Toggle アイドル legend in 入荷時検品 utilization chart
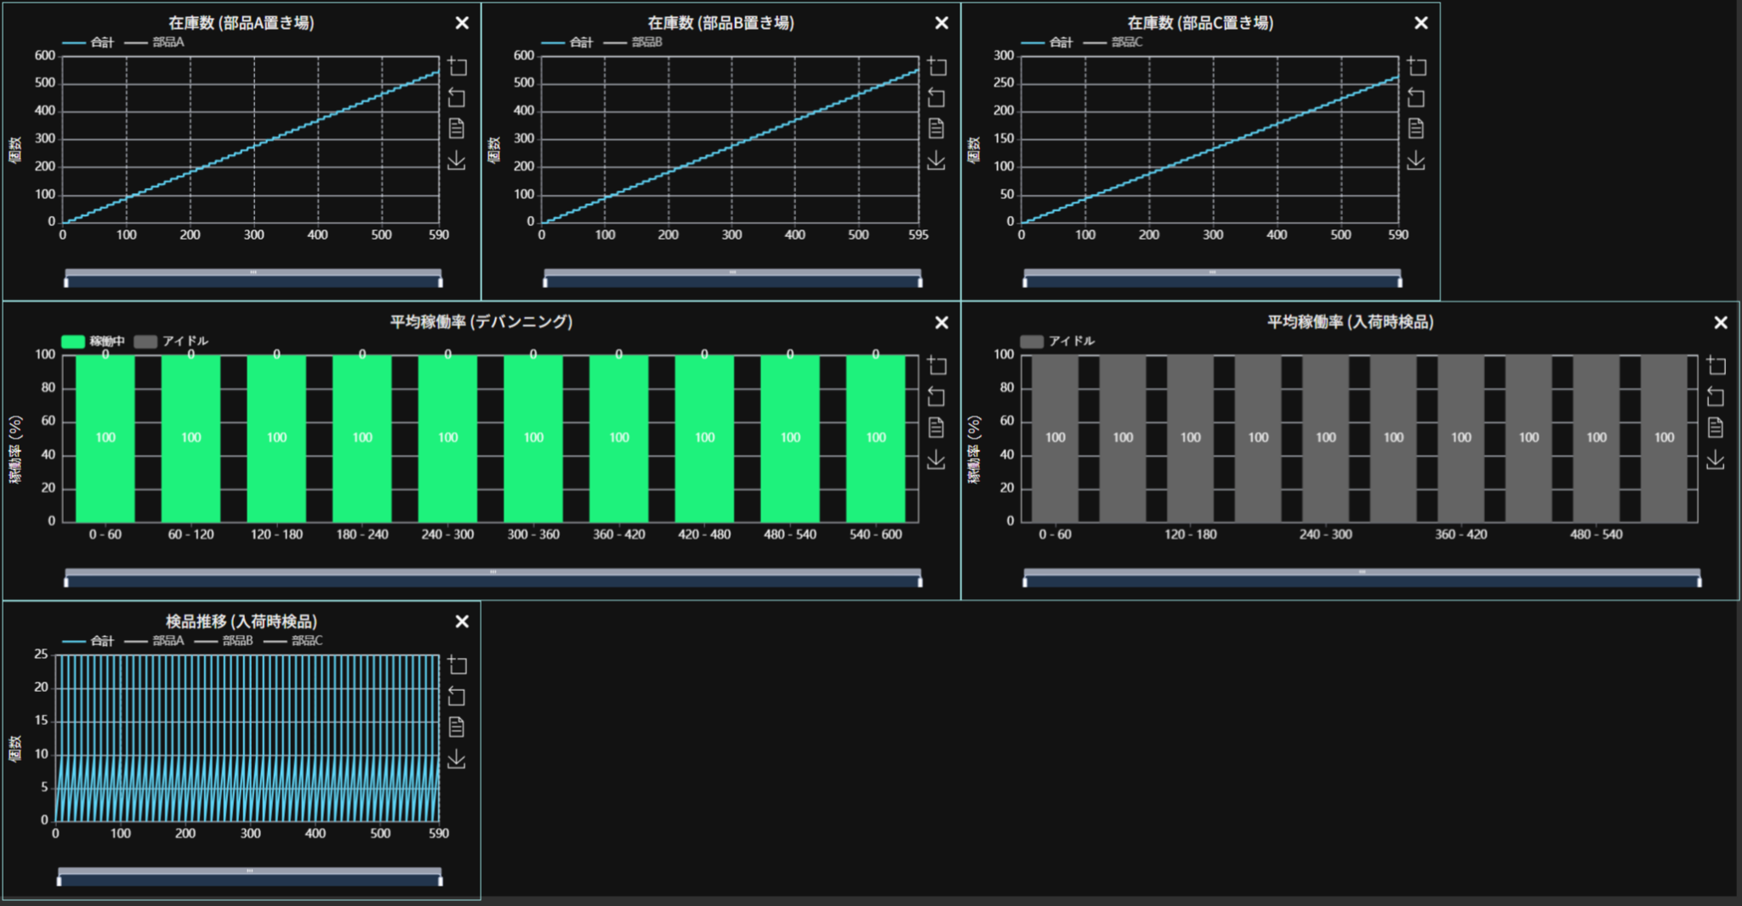The width and height of the screenshot is (1742, 906). [1058, 342]
